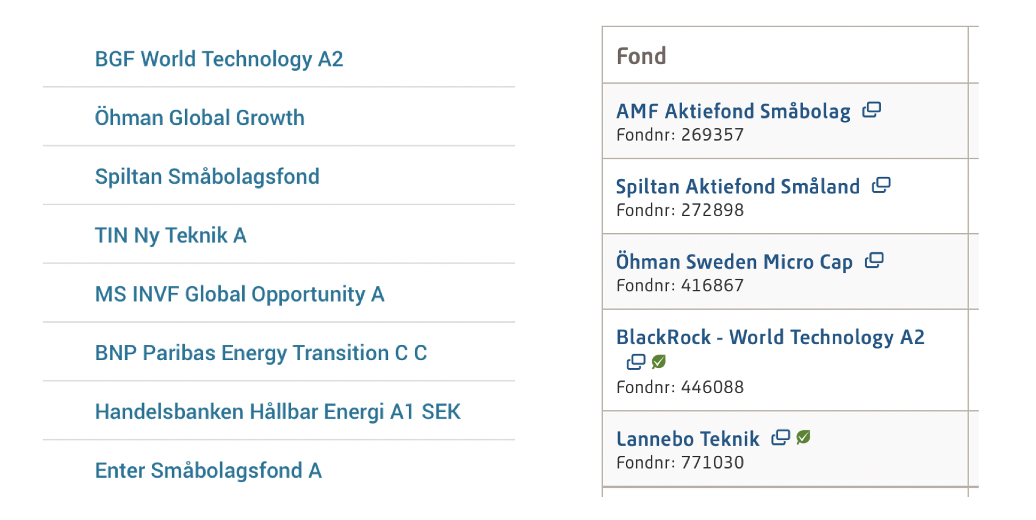Screen dimensions: 1036x520
Task: Open AMF Aktiefond Småbolag new-window icon
Action: click(x=871, y=110)
